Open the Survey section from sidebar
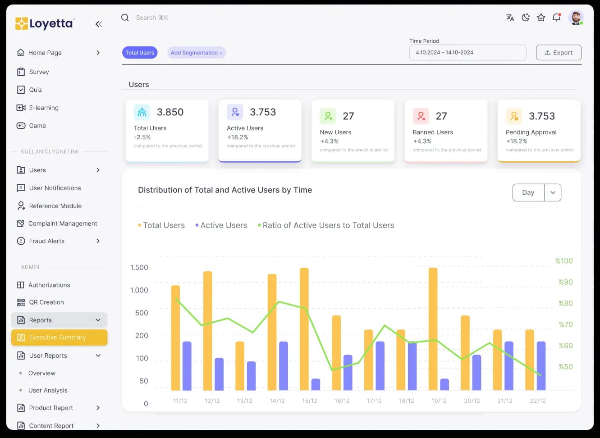The image size is (600, 438). 38,71
